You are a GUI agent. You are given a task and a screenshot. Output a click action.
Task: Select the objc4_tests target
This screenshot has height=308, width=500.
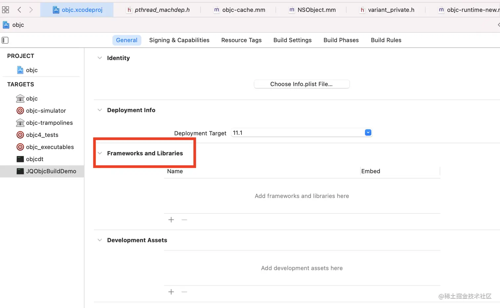[x=42, y=135]
